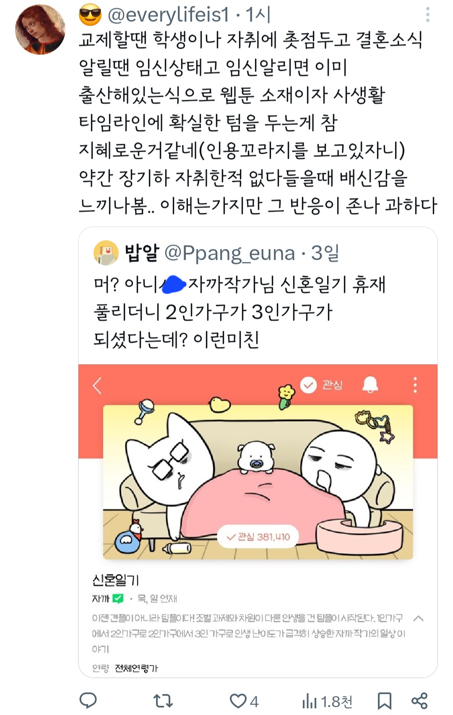Tap the author's round profile avatar
This screenshot has width=453, height=715.
click(x=40, y=29)
